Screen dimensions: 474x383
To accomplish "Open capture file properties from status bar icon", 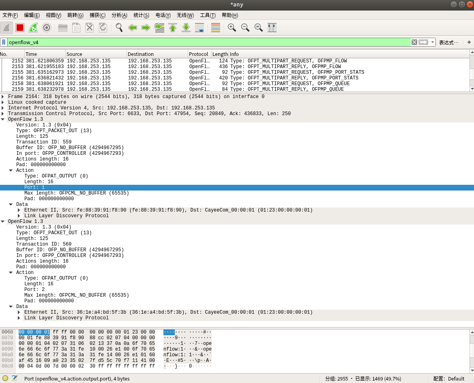I will [14, 378].
